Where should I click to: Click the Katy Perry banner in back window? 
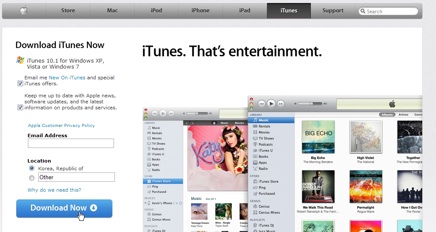[x=217, y=158]
